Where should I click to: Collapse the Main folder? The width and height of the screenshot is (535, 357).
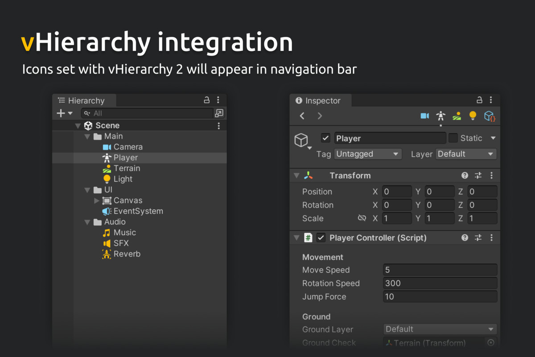click(87, 137)
